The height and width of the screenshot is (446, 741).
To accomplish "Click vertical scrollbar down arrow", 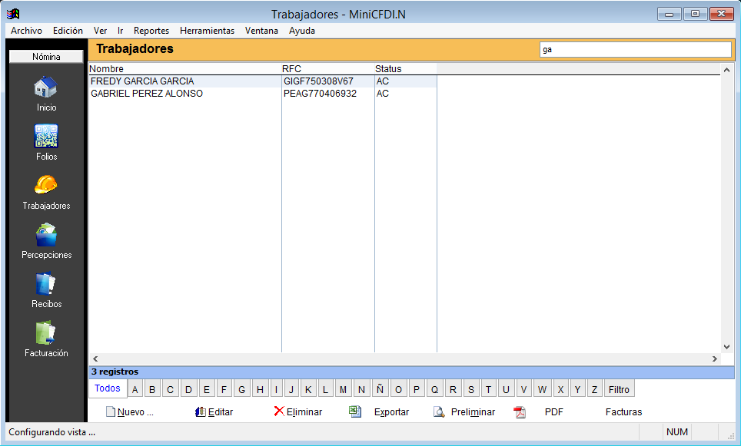I will (727, 347).
